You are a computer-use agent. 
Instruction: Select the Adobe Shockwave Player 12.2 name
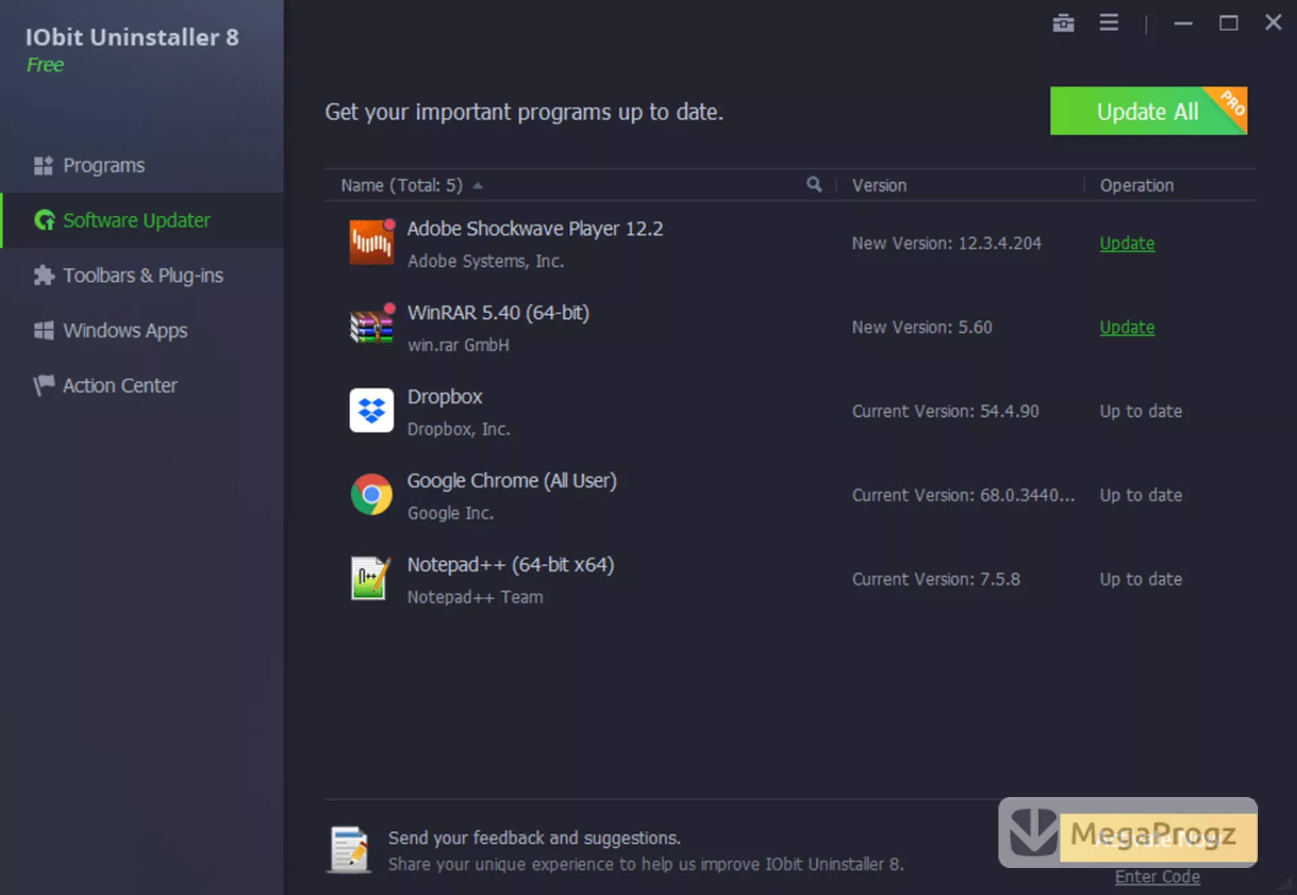pos(535,228)
